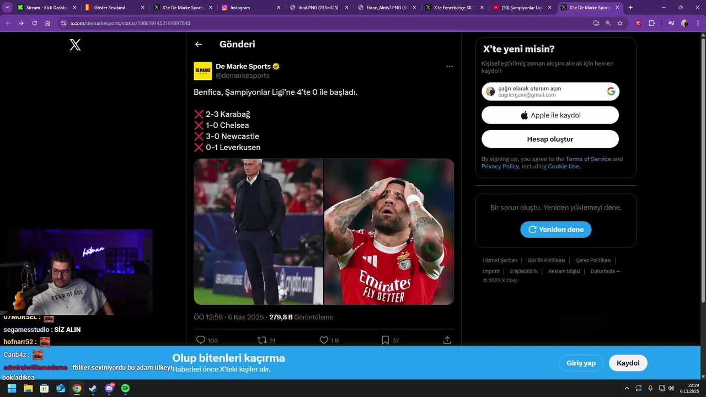Expand the Daha fazla footer menu

606,271
